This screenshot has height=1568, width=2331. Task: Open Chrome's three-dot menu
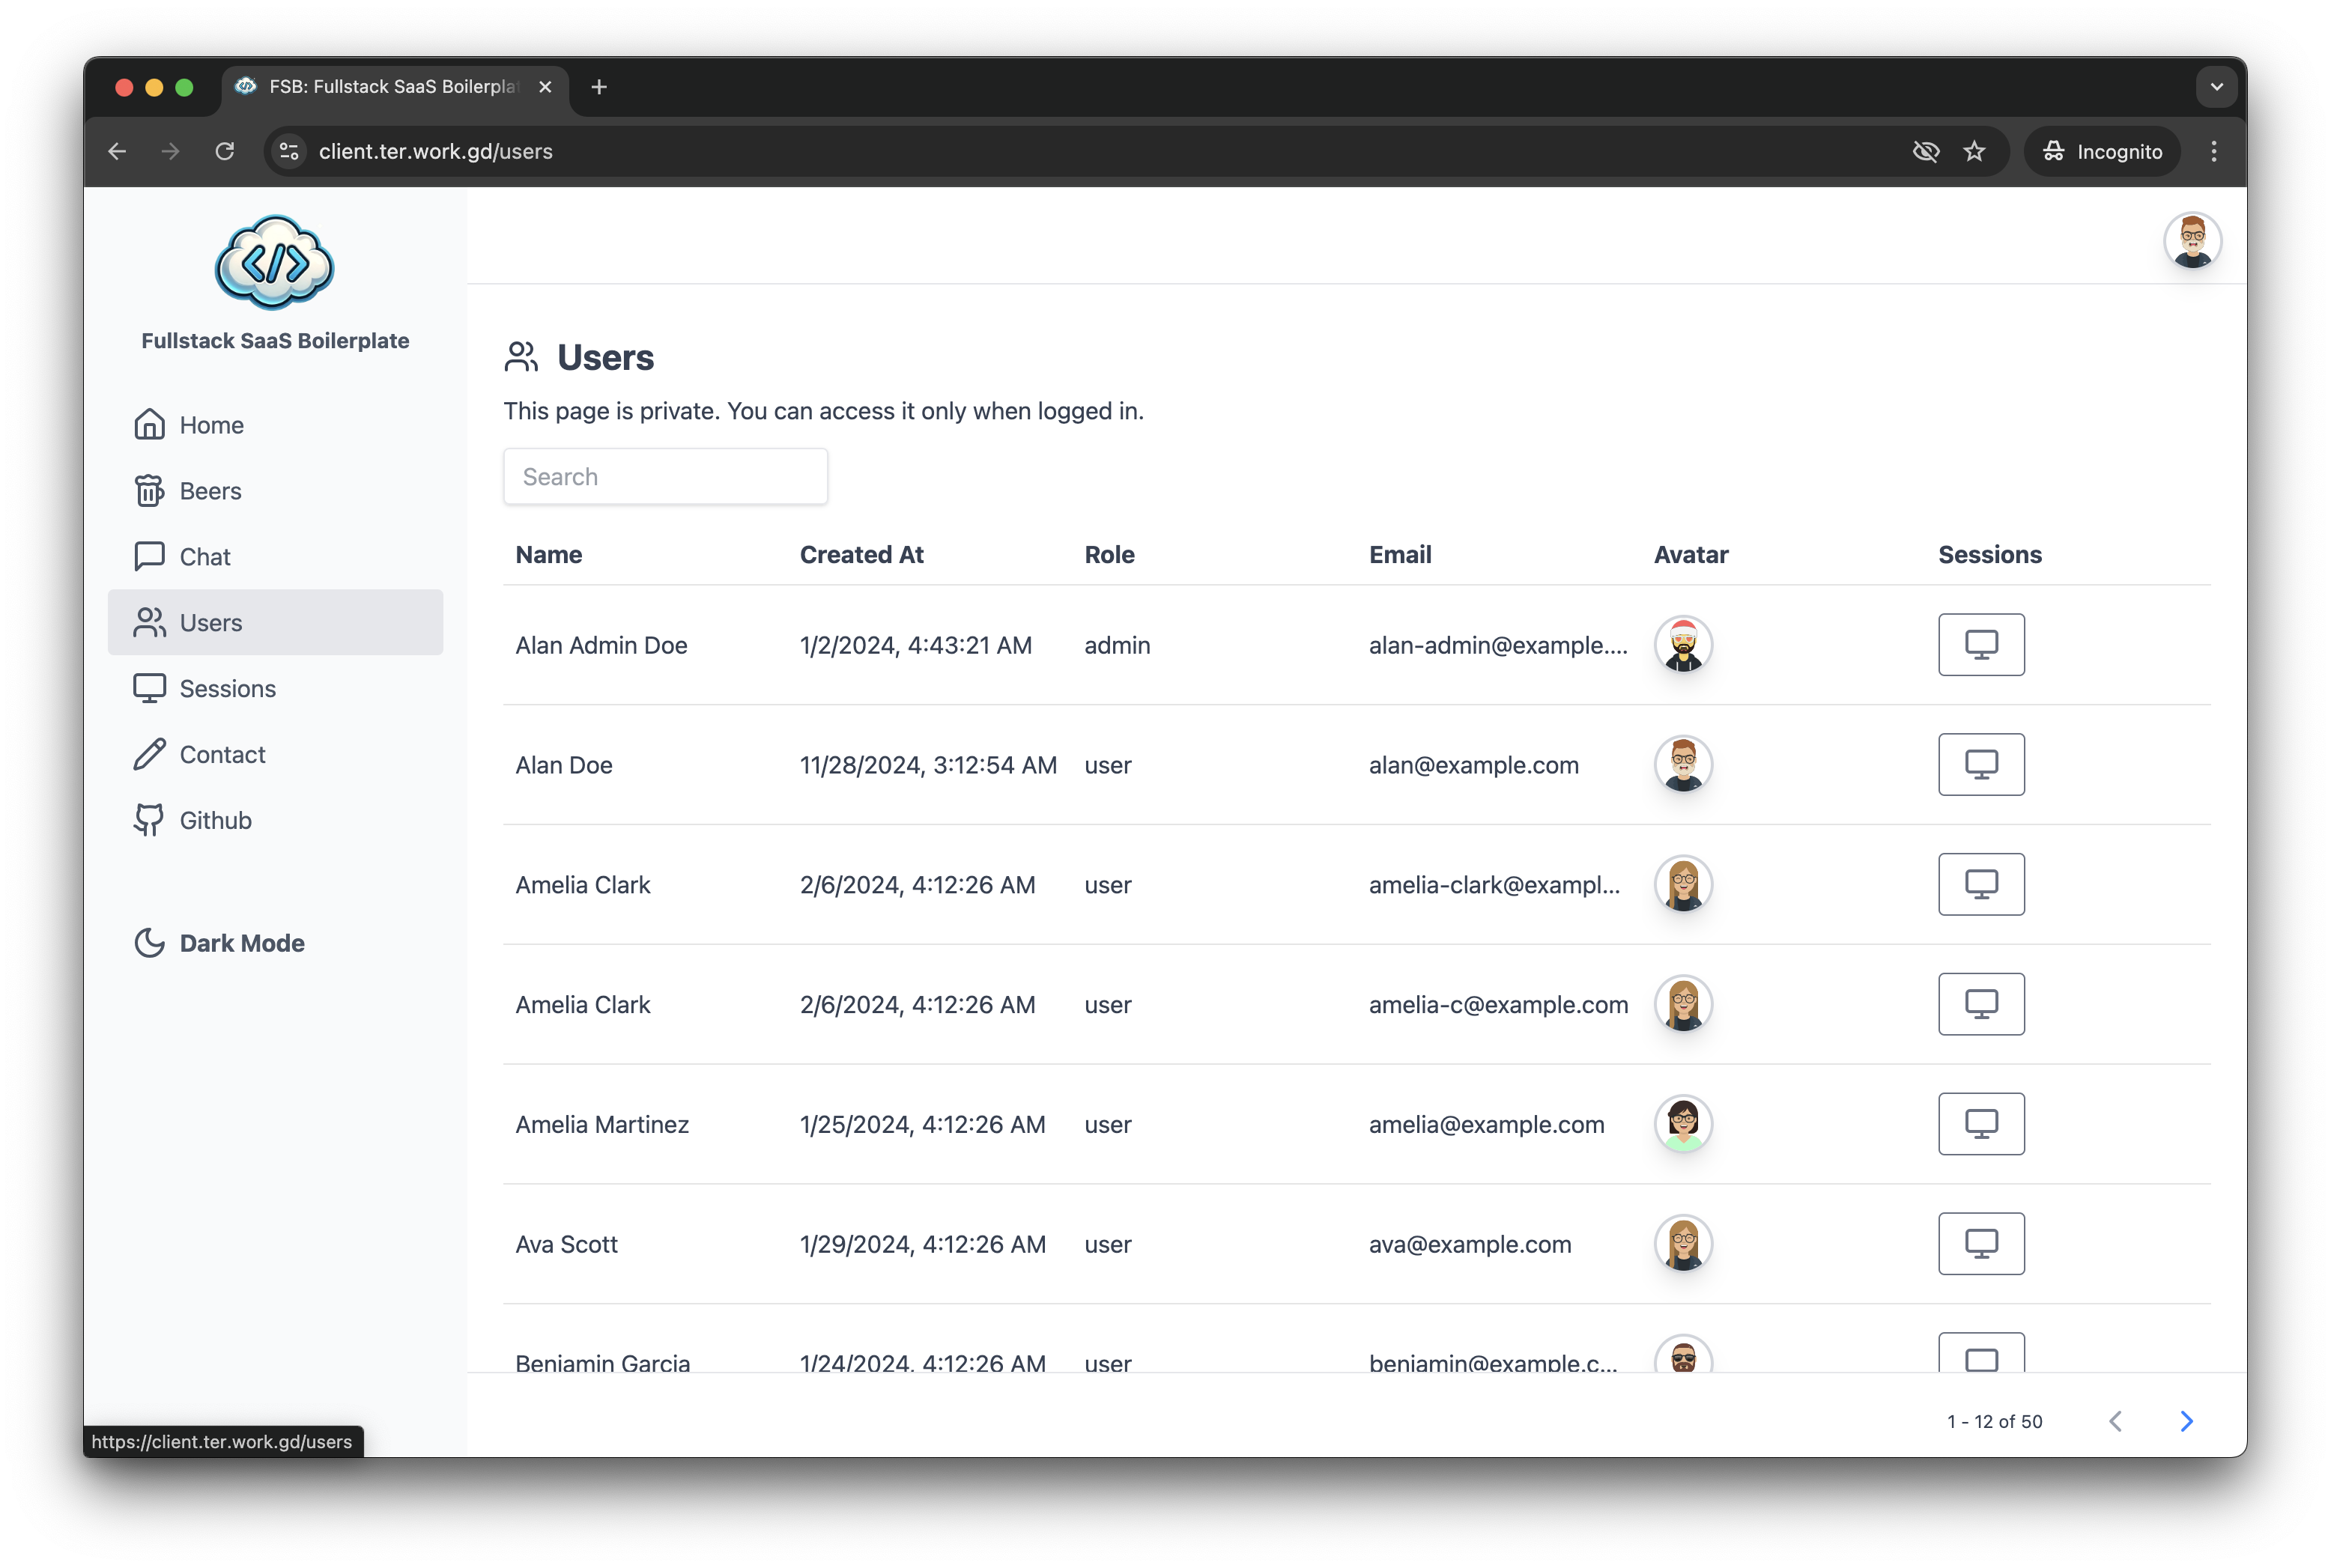tap(2213, 151)
